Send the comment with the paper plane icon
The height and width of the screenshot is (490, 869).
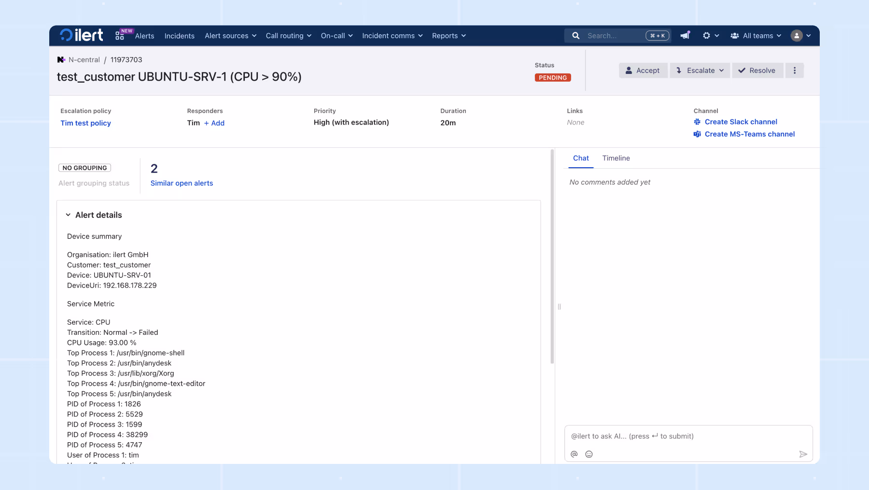point(803,454)
